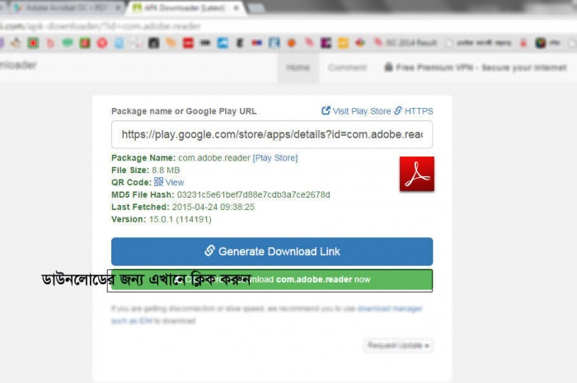
Task: Click the Adobe Acrobat tab's Play Store favicon
Action: coord(17,7)
